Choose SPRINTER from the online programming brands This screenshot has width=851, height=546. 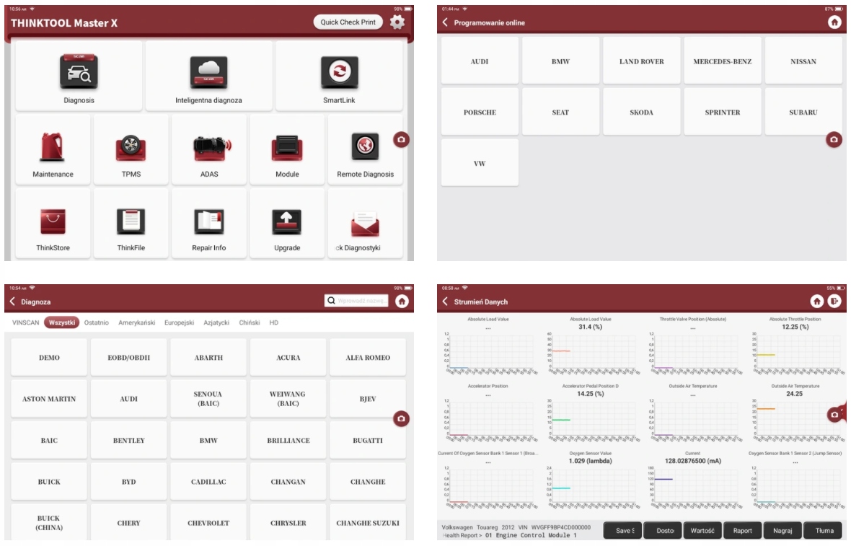click(x=723, y=111)
